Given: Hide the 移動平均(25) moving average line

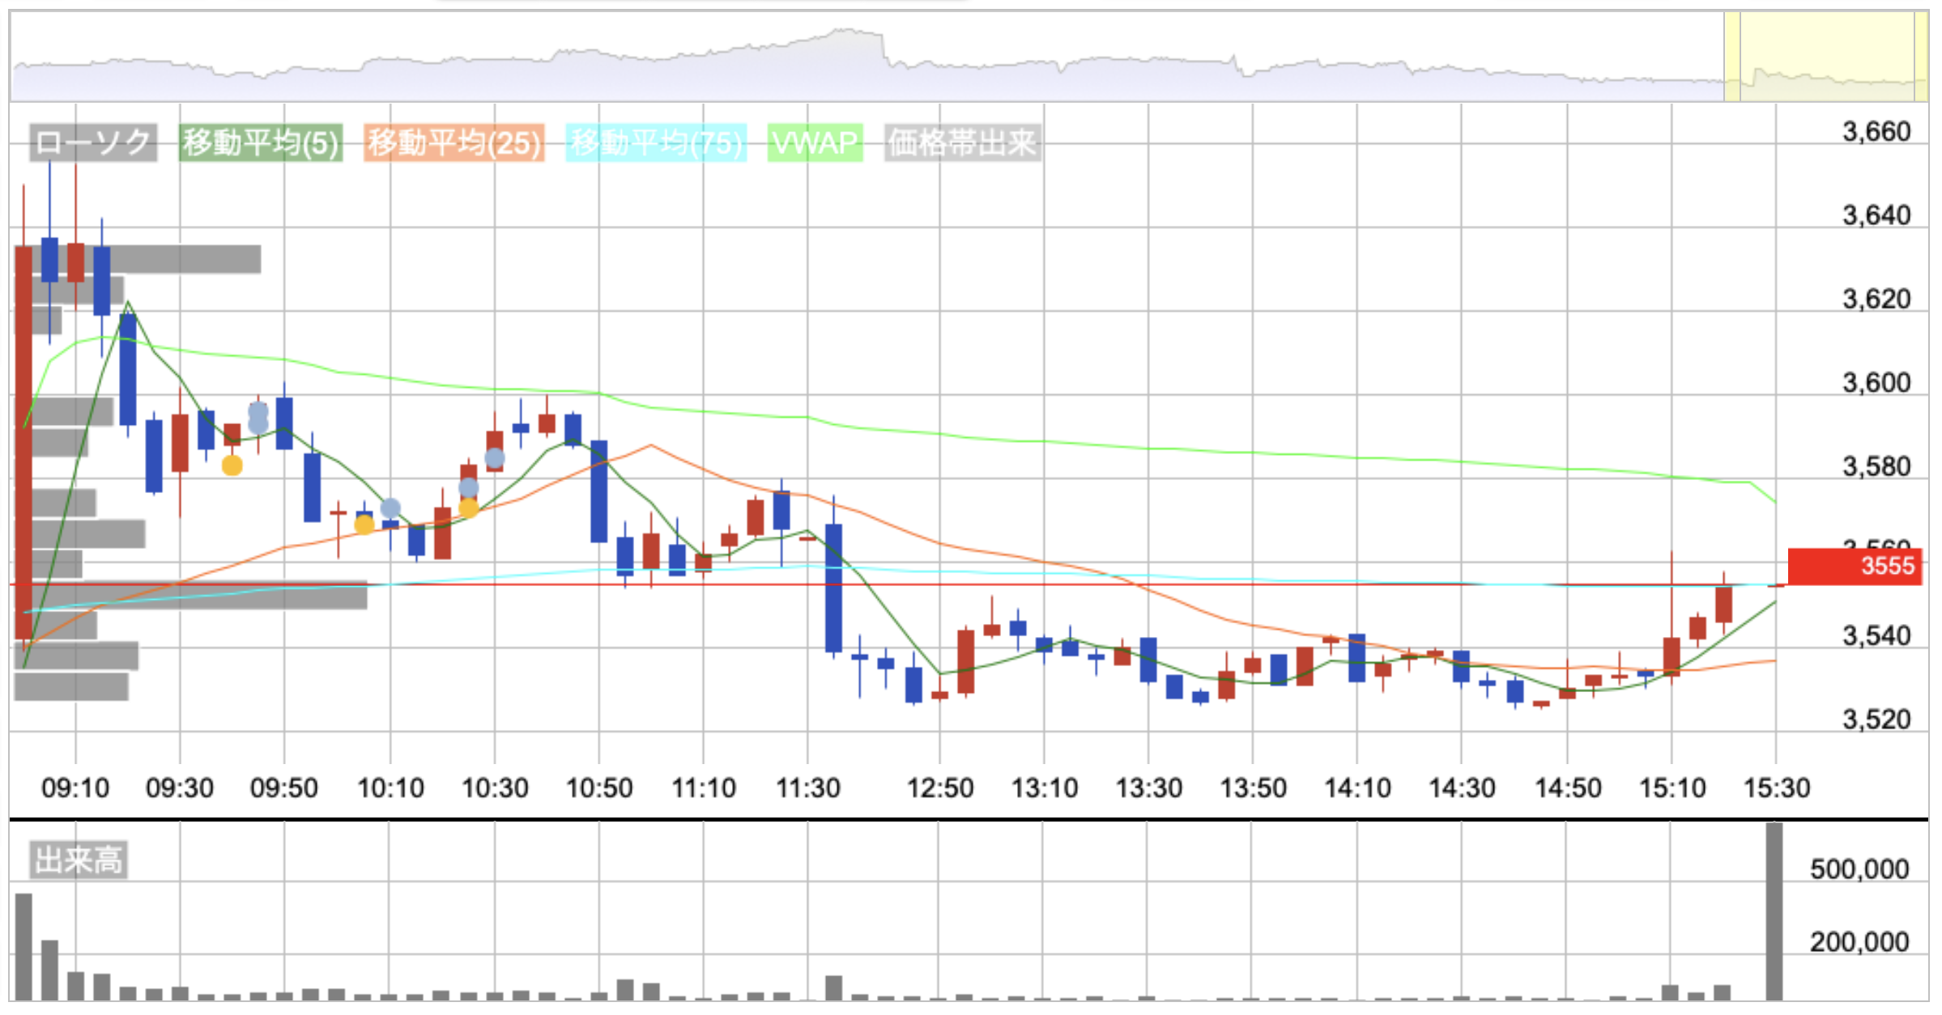Looking at the screenshot, I should pos(454,143).
